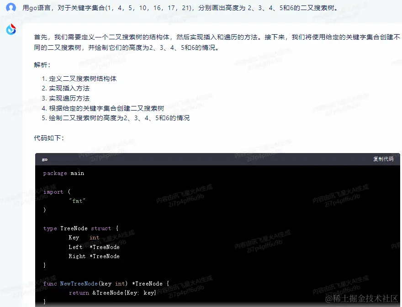Viewport: 402px width, 307px height.
Task: Click the import keyword in the code
Action: [53, 192]
